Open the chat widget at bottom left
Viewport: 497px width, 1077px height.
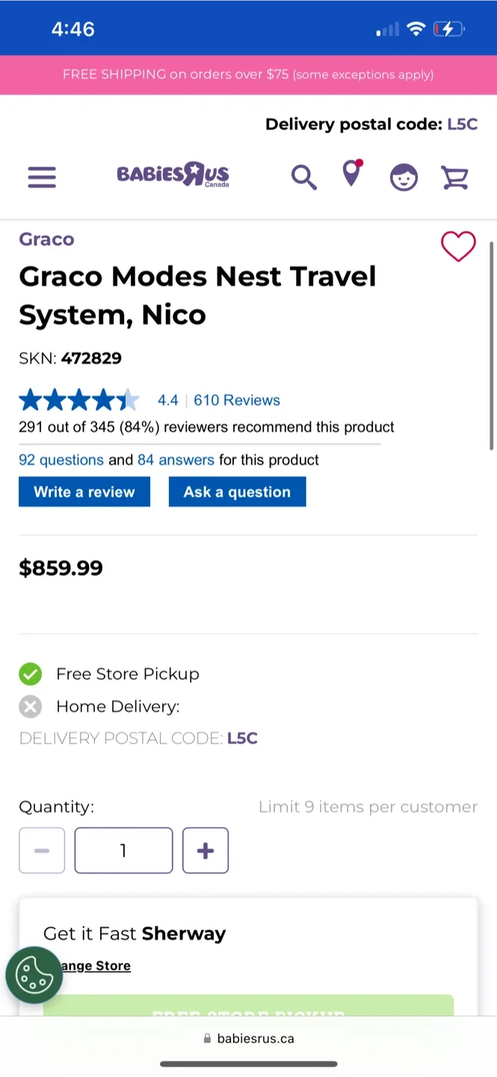click(34, 975)
